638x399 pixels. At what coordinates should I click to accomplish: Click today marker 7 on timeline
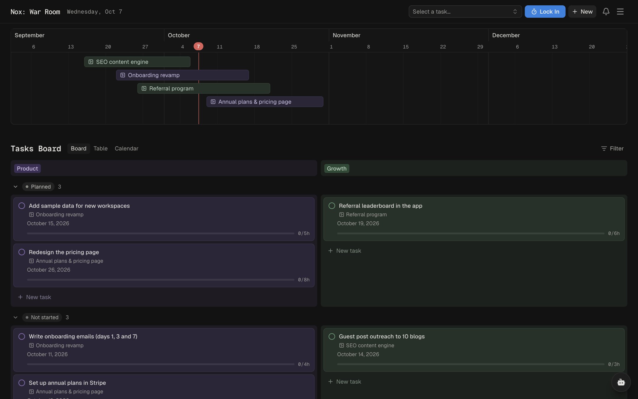(198, 46)
